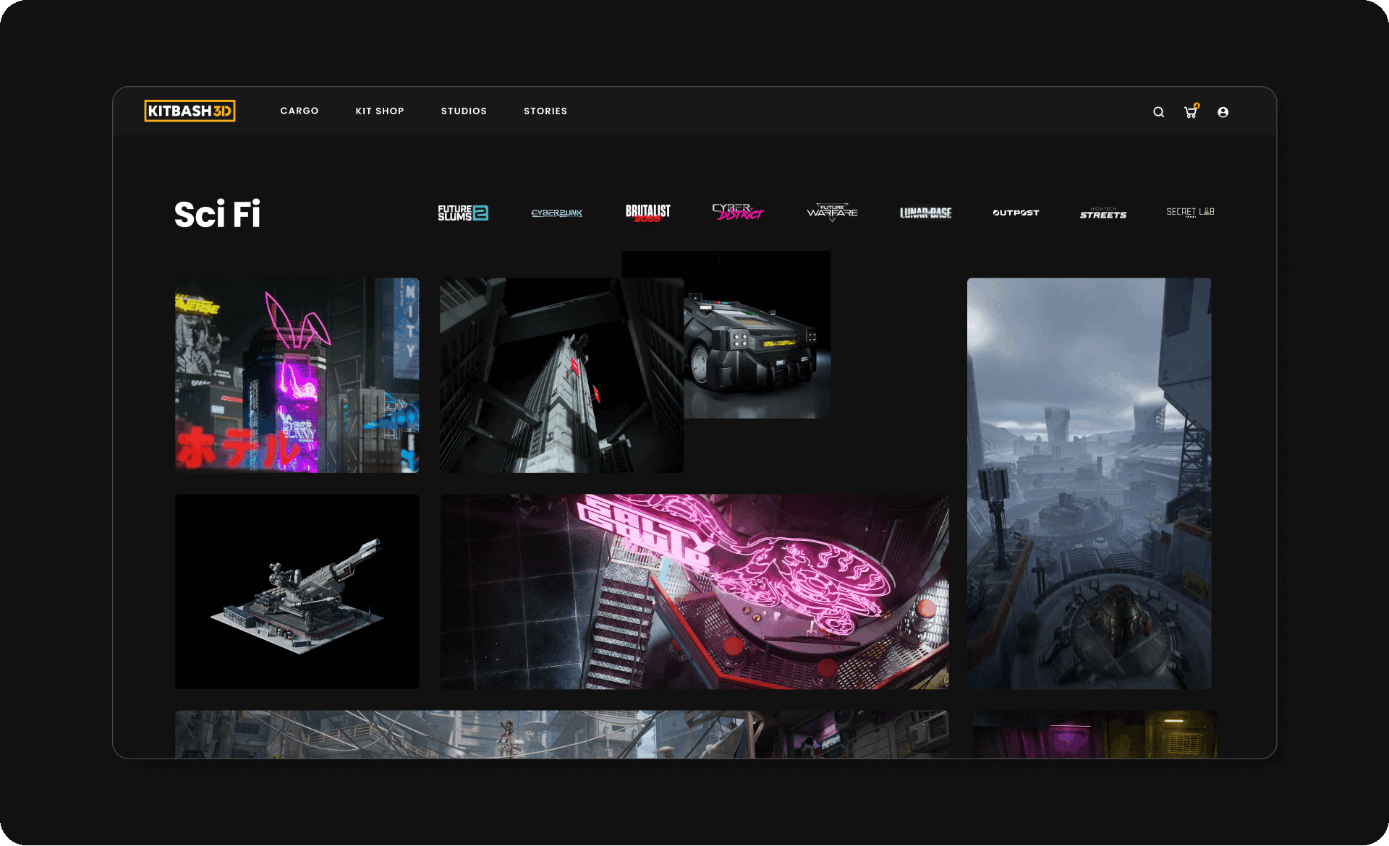The width and height of the screenshot is (1389, 846).
Task: Open the Studios page
Action: pos(464,111)
